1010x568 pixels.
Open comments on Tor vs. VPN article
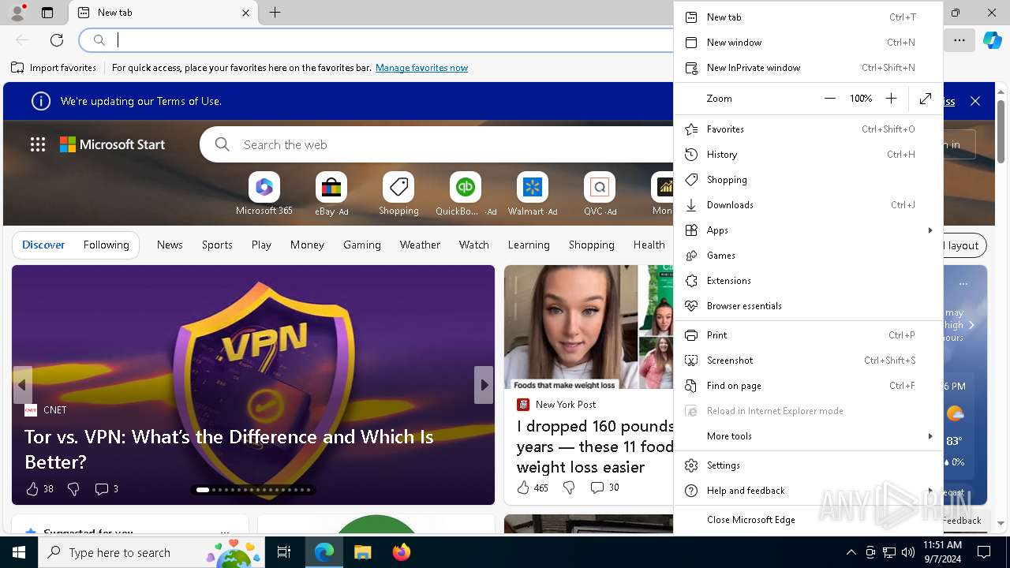coord(107,489)
